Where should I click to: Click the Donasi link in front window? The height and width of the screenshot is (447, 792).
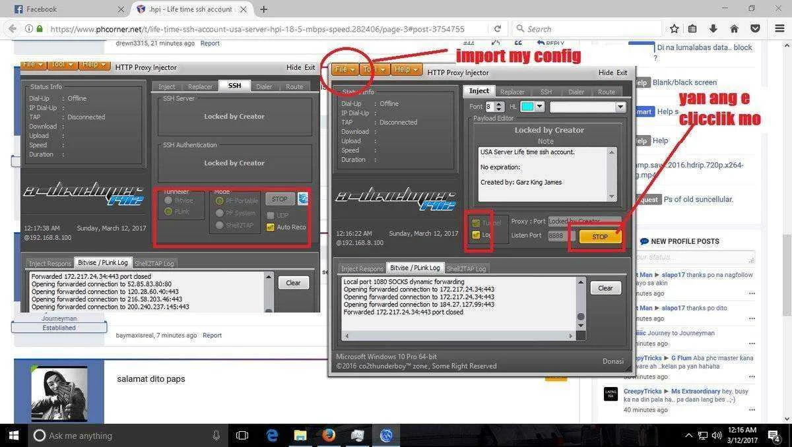pyautogui.click(x=613, y=361)
